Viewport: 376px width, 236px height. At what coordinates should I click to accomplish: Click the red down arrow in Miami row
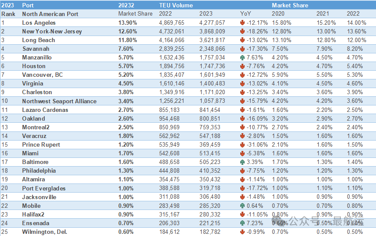(x=242, y=153)
